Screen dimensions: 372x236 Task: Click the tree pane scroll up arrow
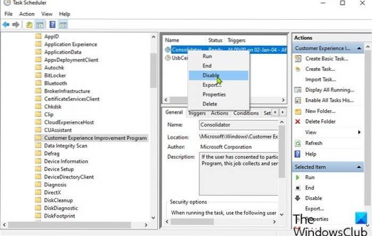click(x=153, y=37)
